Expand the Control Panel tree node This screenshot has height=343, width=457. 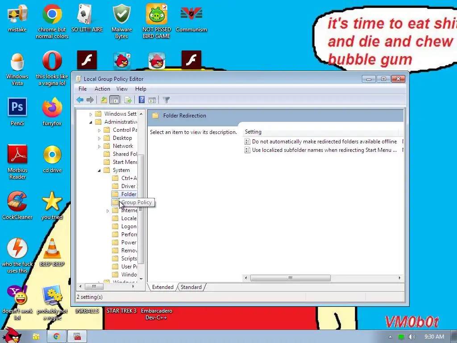(99, 130)
